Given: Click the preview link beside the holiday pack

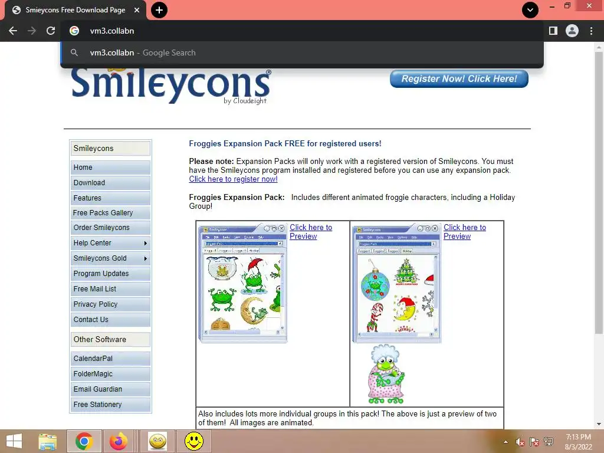Looking at the screenshot, I should [465, 232].
